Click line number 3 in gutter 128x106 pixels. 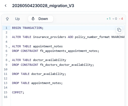point(6,37)
